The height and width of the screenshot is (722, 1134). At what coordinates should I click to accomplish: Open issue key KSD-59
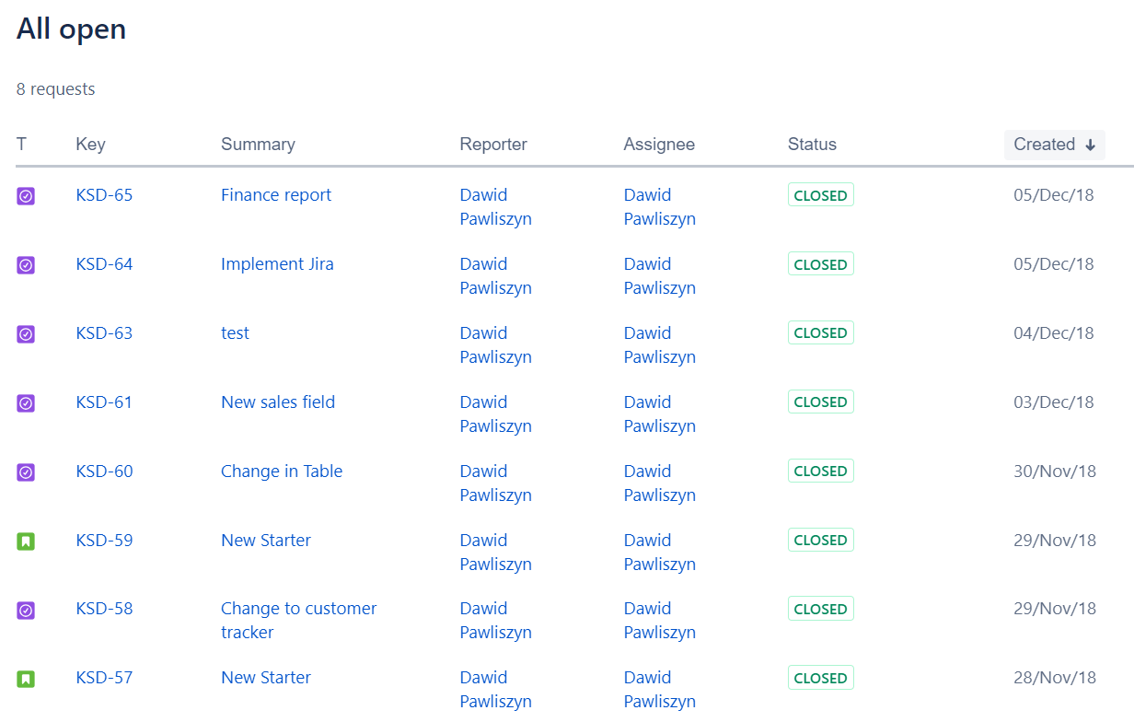point(104,541)
